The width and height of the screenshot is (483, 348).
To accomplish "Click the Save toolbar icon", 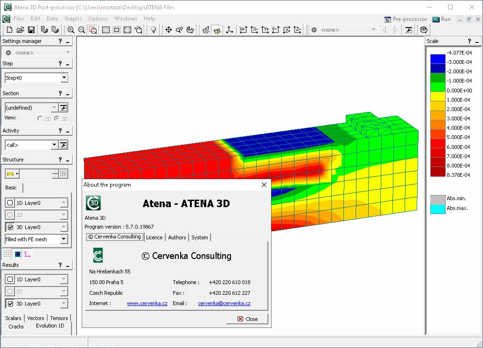I will pyautogui.click(x=30, y=29).
